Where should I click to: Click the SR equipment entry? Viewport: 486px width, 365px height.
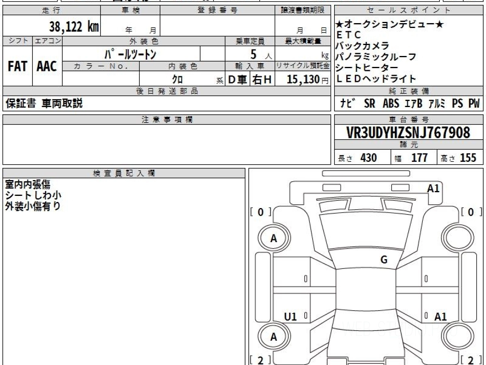[369, 104]
